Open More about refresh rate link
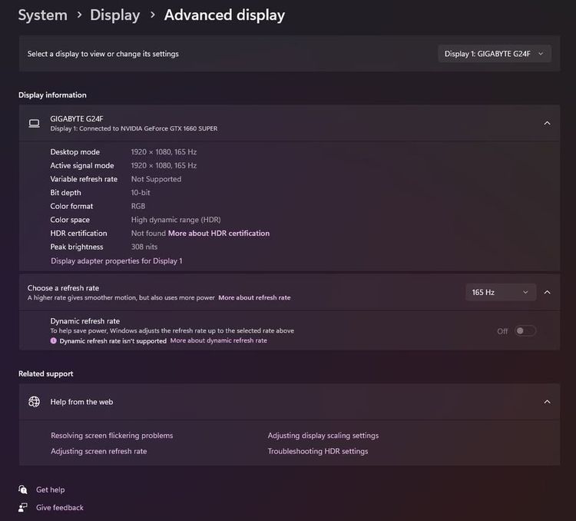576x521 pixels. click(254, 298)
